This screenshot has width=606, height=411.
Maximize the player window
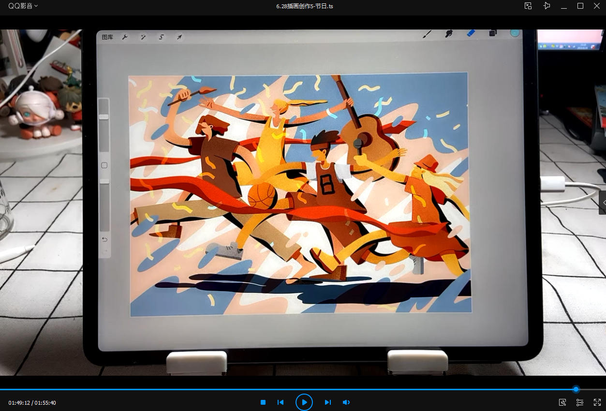580,6
